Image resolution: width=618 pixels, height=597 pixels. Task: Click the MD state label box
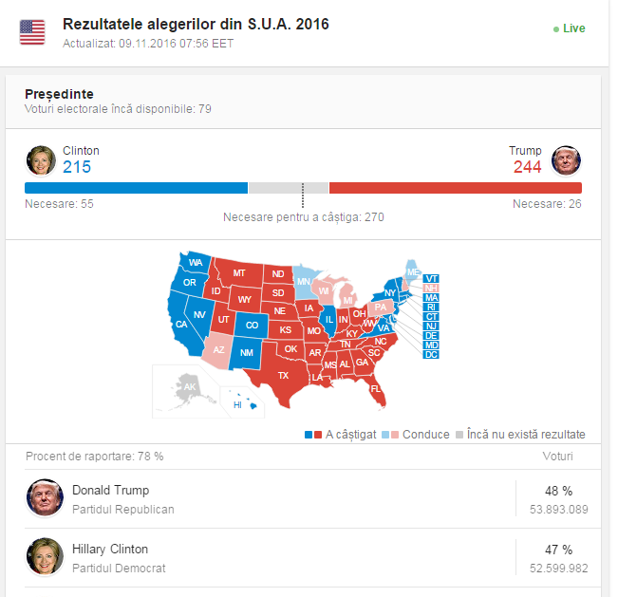(431, 345)
